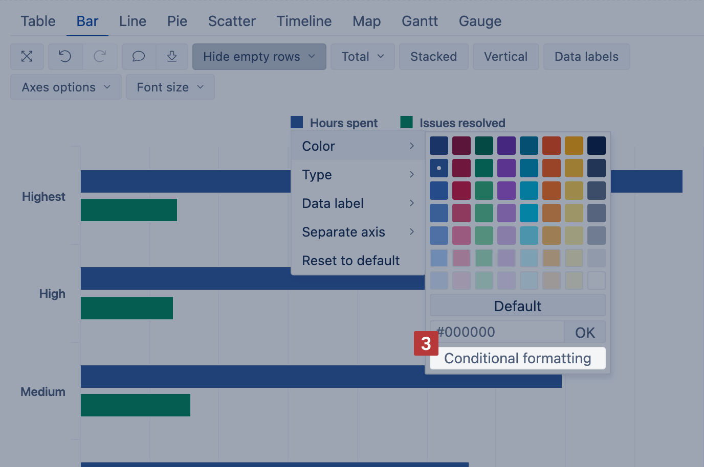Toggle the Stacked bars option
This screenshot has height=467, width=704.
[x=433, y=57]
